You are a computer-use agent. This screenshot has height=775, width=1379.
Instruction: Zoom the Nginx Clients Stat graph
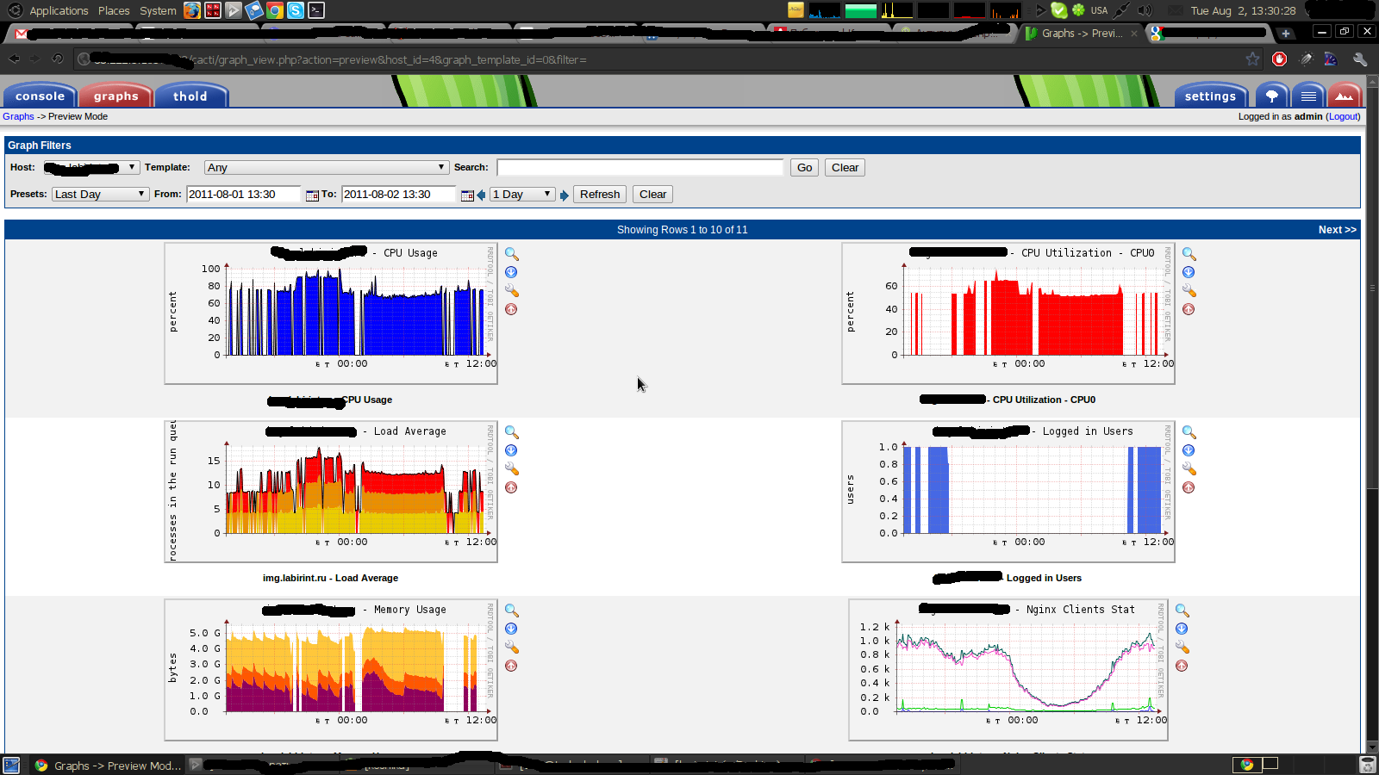click(x=1182, y=611)
